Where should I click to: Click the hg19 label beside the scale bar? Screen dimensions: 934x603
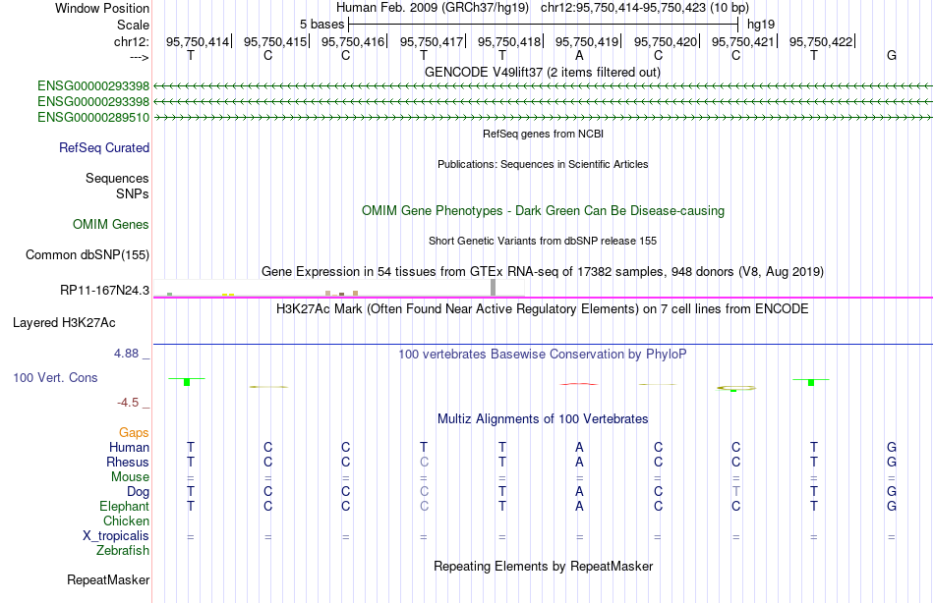pyautogui.click(x=761, y=25)
